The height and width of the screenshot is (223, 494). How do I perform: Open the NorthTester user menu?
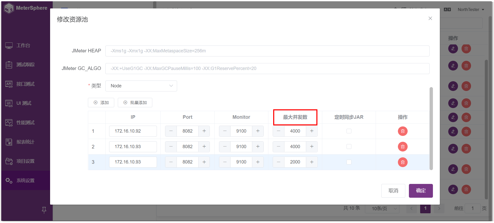(x=471, y=9)
